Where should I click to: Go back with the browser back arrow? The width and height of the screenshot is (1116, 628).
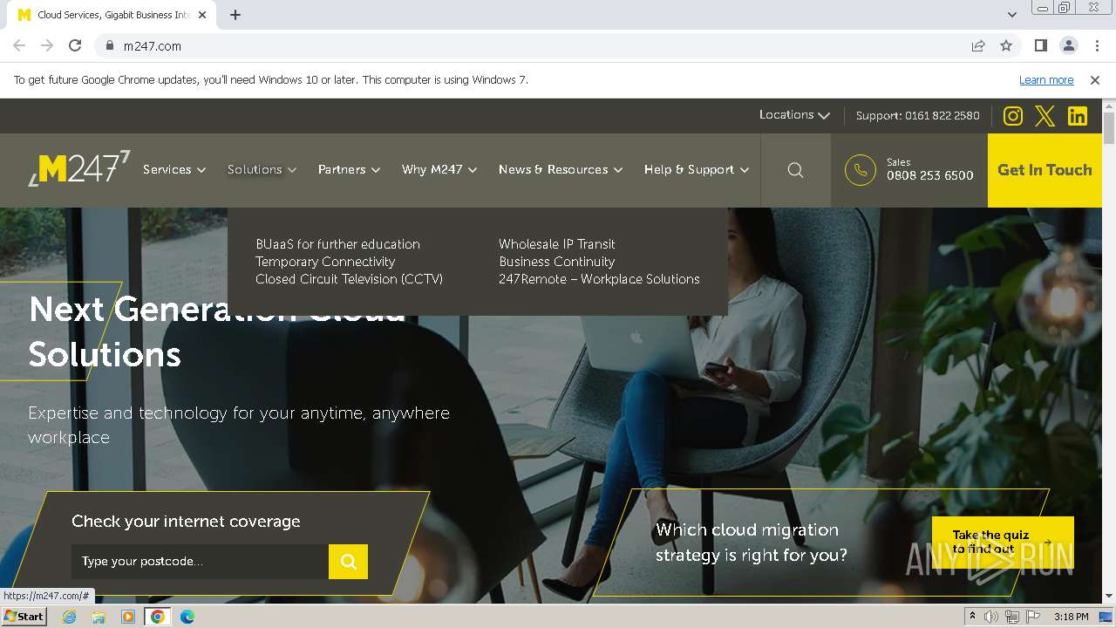[19, 45]
